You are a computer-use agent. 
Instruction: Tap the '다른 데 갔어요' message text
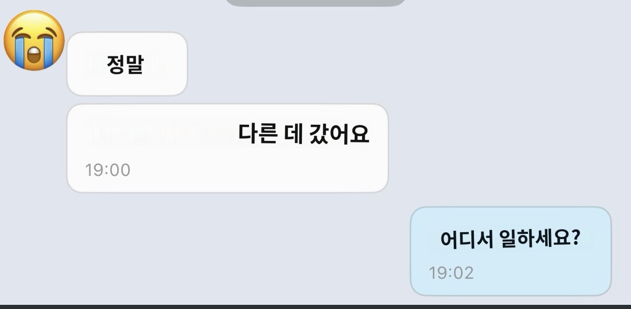pyautogui.click(x=304, y=134)
